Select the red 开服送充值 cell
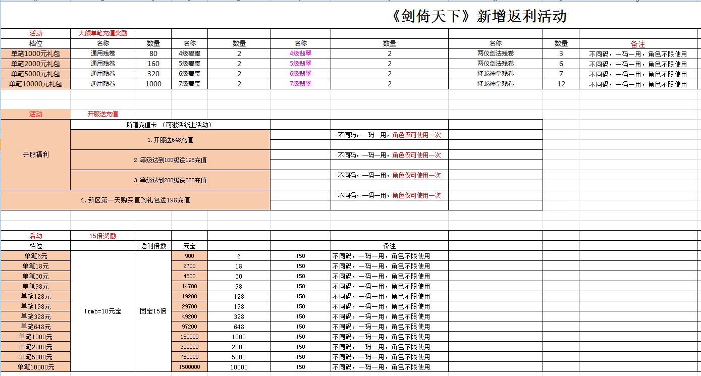Screen dimensions: 701x376 coord(102,114)
